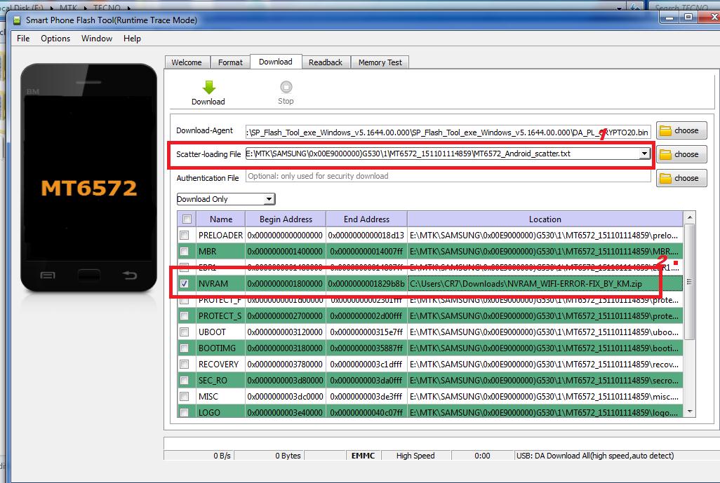The image size is (720, 483).
Task: Click the EMMC status bar entry
Action: point(363,456)
